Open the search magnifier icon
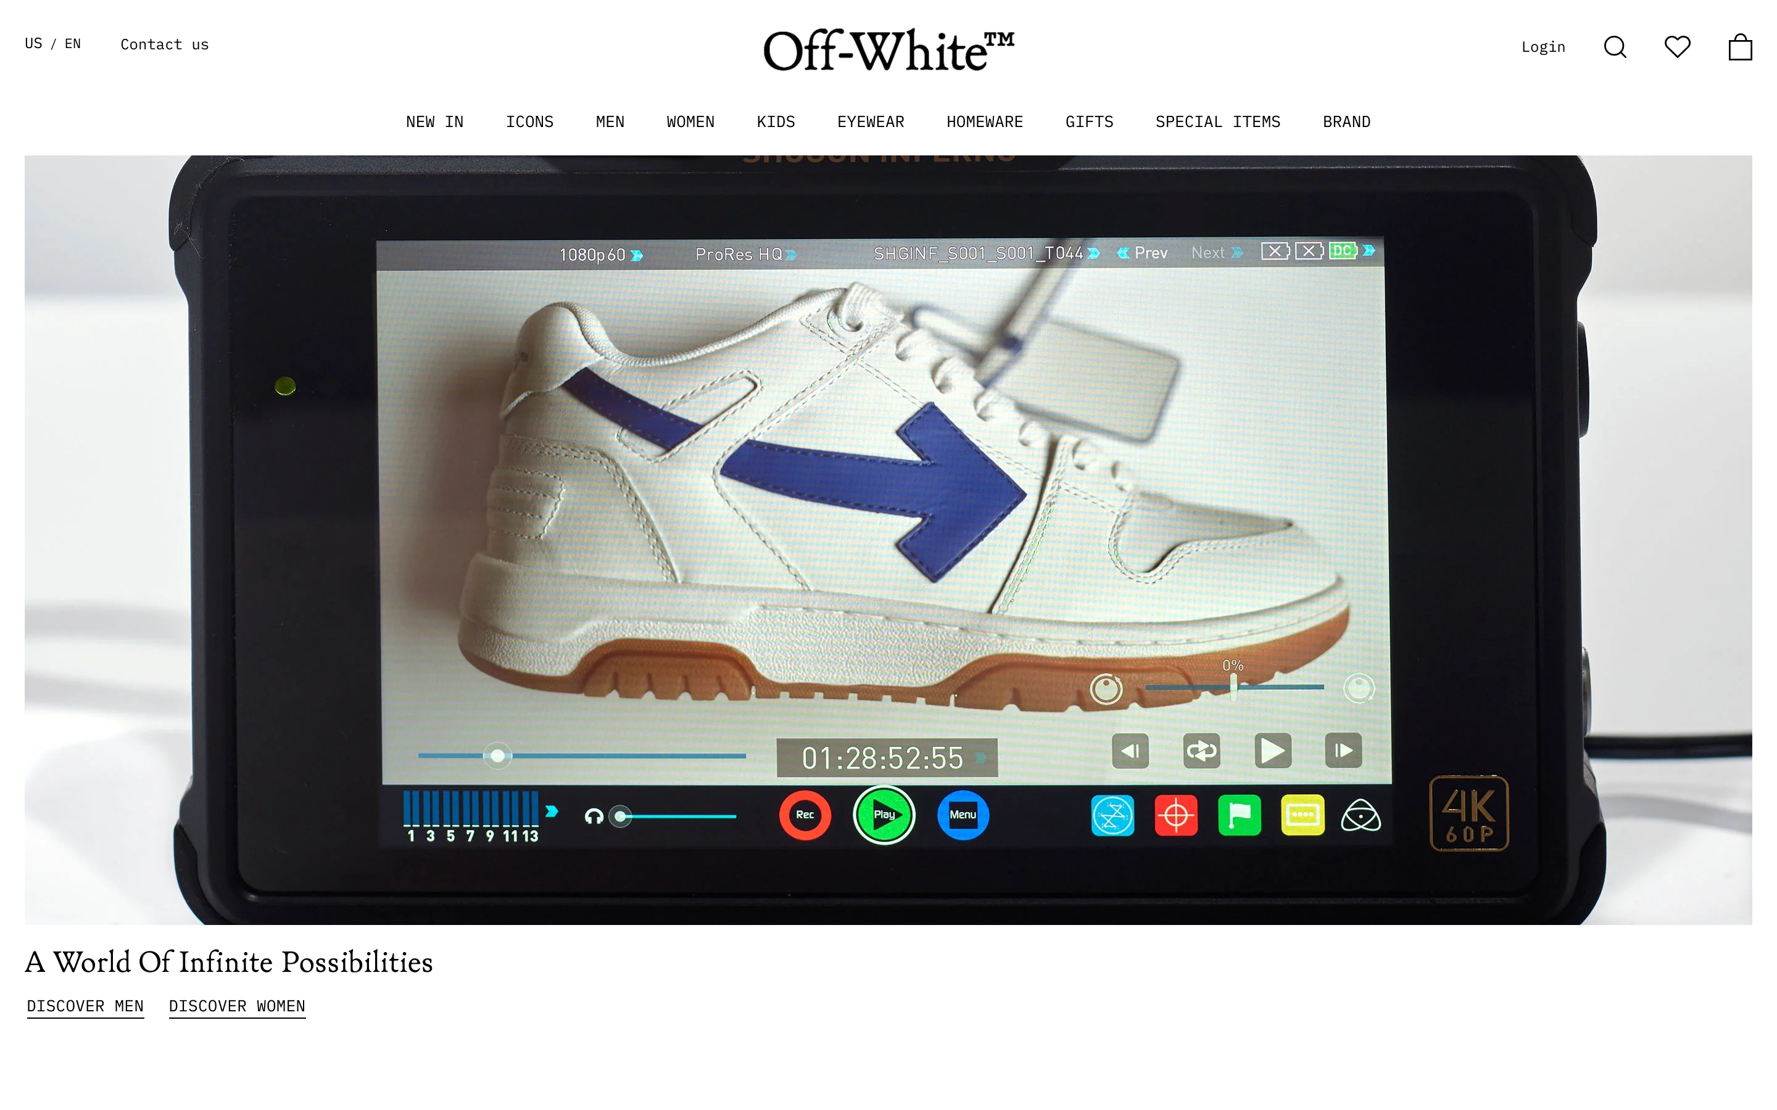This screenshot has height=1110, width=1777. point(1614,47)
